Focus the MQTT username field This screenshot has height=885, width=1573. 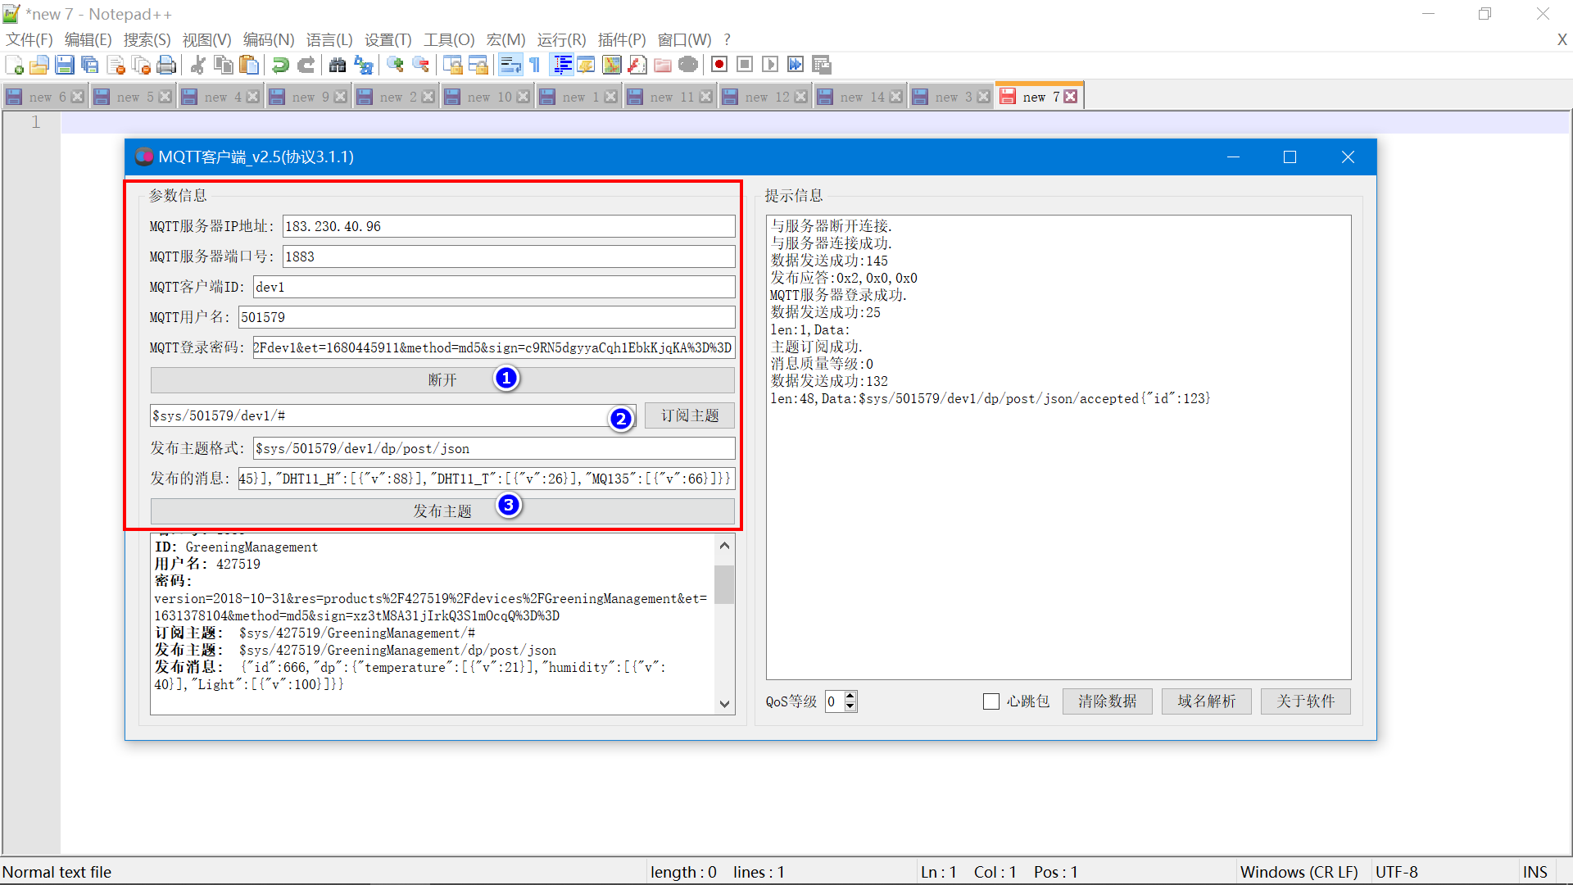[487, 317]
